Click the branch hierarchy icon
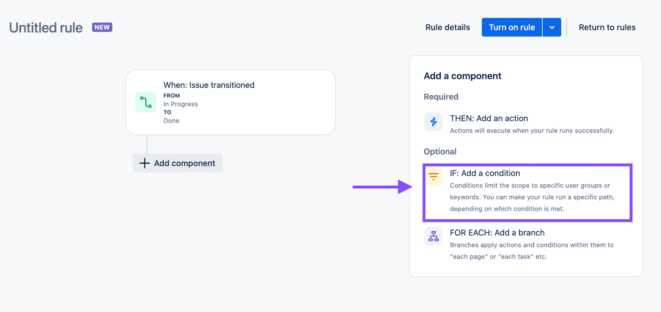Viewport: 661px width, 312px height. pyautogui.click(x=433, y=236)
